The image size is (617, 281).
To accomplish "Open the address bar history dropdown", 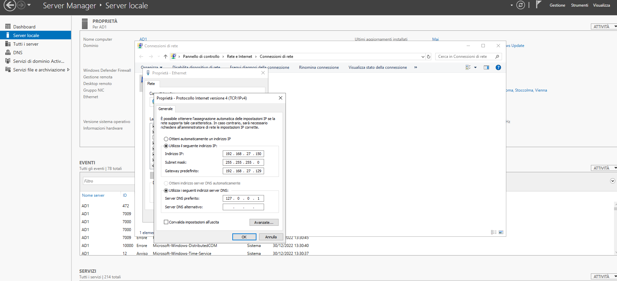I will 423,57.
